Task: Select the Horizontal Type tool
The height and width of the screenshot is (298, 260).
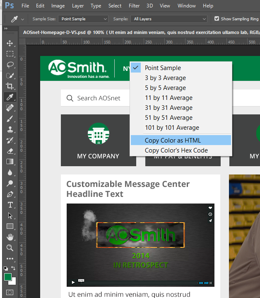Action: click(x=10, y=205)
